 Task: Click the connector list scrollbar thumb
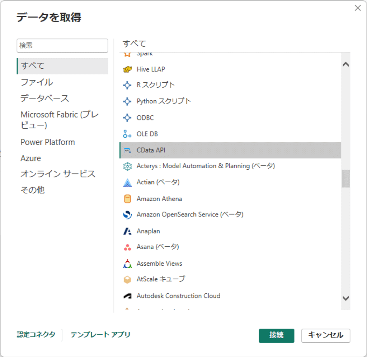click(x=345, y=178)
